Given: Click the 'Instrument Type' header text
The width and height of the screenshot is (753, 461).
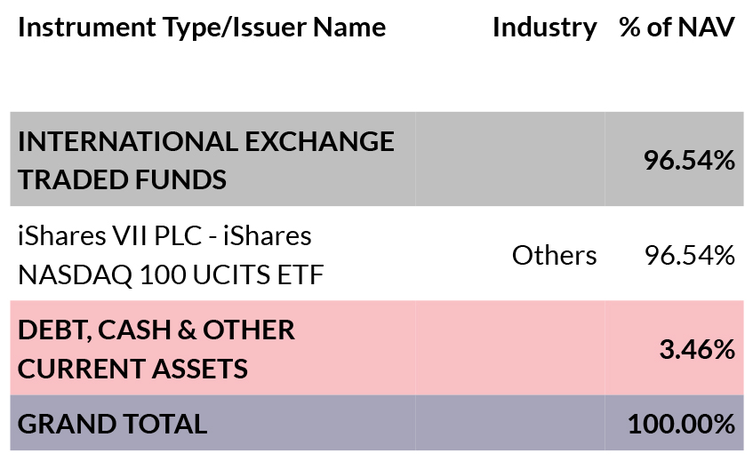Looking at the screenshot, I should coord(116,28).
